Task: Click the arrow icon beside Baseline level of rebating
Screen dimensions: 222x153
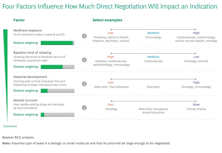Action: 84,60
